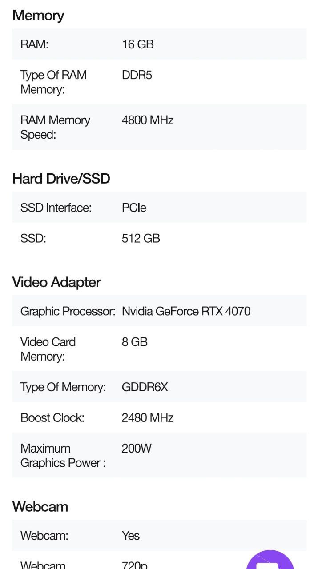Click the Maximum Graphics Power label
This screenshot has height=569, width=314.
63,456
